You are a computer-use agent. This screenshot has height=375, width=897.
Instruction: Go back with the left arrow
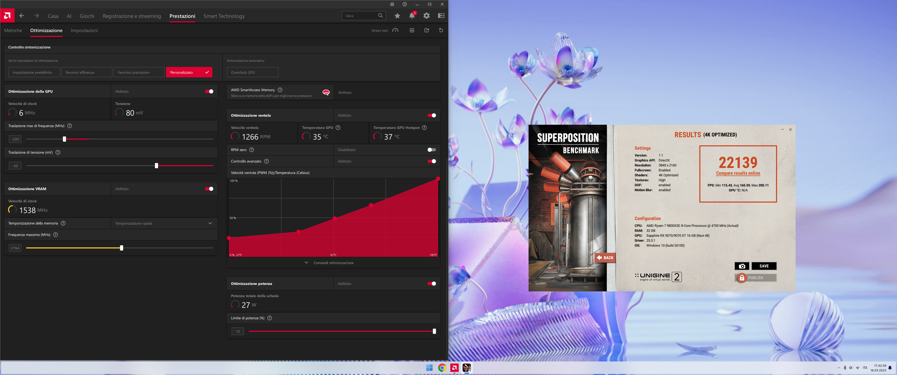(x=22, y=16)
